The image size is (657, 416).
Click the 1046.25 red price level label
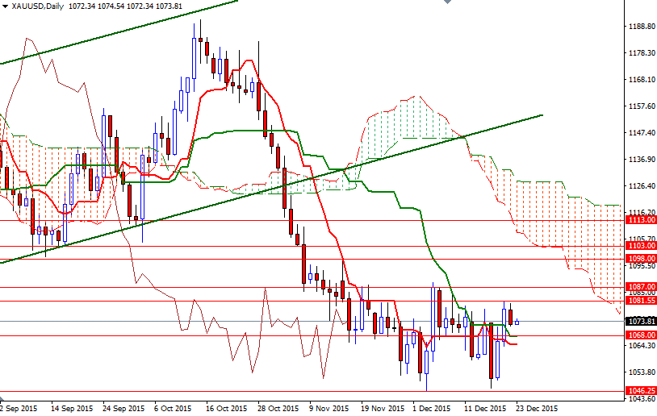(640, 391)
